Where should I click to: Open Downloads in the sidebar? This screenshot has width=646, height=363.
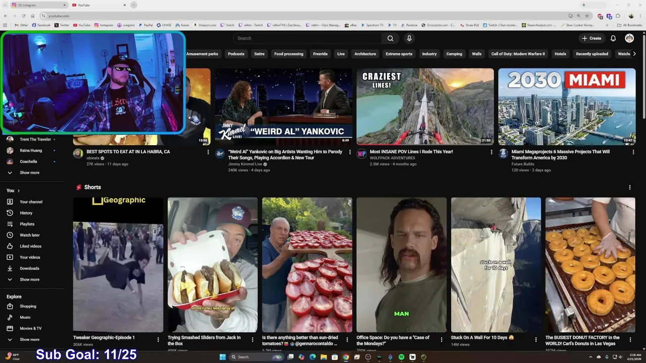coord(29,268)
